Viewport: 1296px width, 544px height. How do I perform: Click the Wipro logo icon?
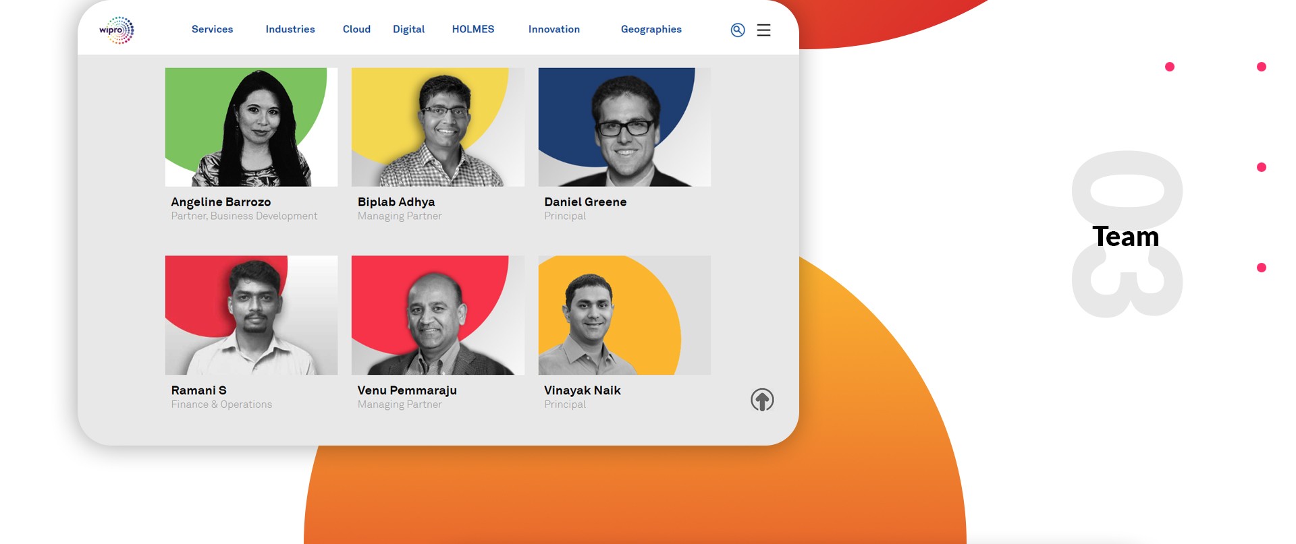[117, 30]
